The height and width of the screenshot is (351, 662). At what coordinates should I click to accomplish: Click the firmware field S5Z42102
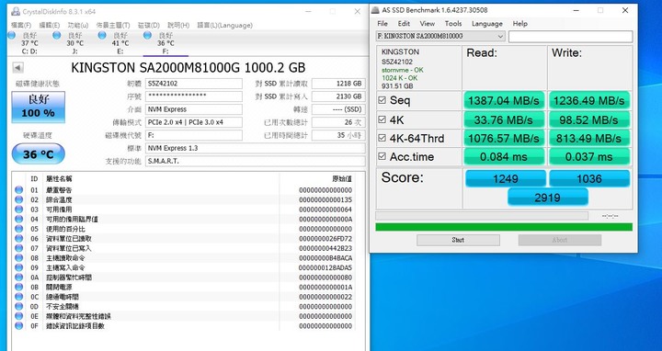194,84
